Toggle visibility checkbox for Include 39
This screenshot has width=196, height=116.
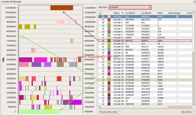pos(103,104)
